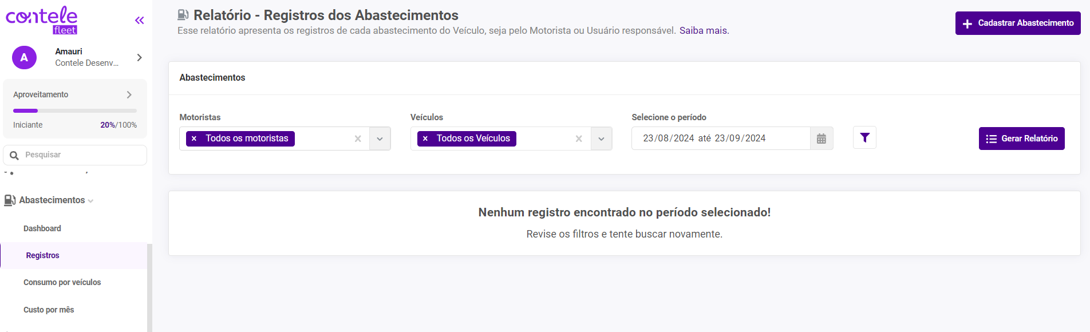
Task: Clear the Motoristas selection field
Action: click(358, 139)
